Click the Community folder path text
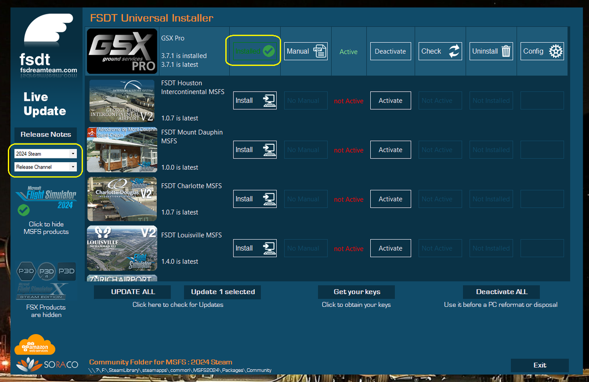Screen dimensions: 589x382 (x=180, y=370)
